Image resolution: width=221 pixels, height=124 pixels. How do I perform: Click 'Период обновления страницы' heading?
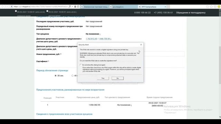52,70
